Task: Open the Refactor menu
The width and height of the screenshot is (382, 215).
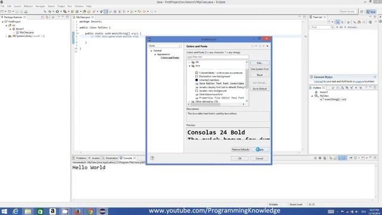Action: click(28, 6)
